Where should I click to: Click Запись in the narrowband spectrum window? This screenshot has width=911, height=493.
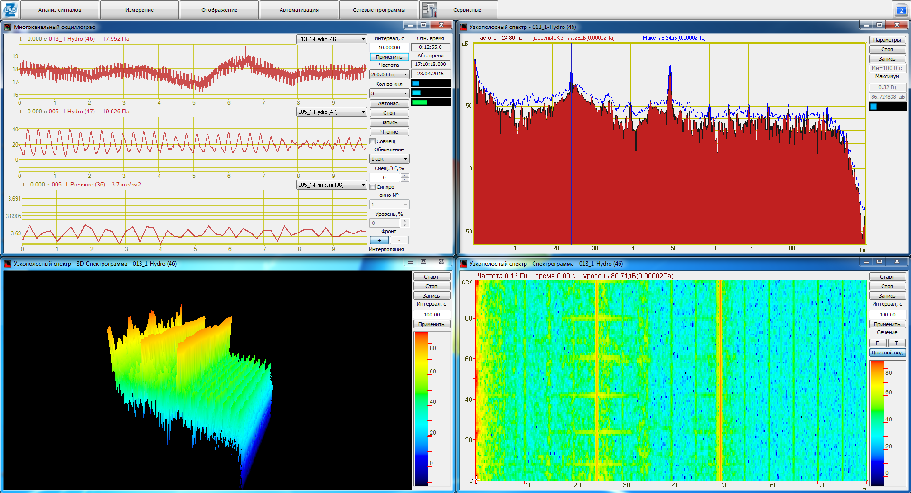[887, 59]
